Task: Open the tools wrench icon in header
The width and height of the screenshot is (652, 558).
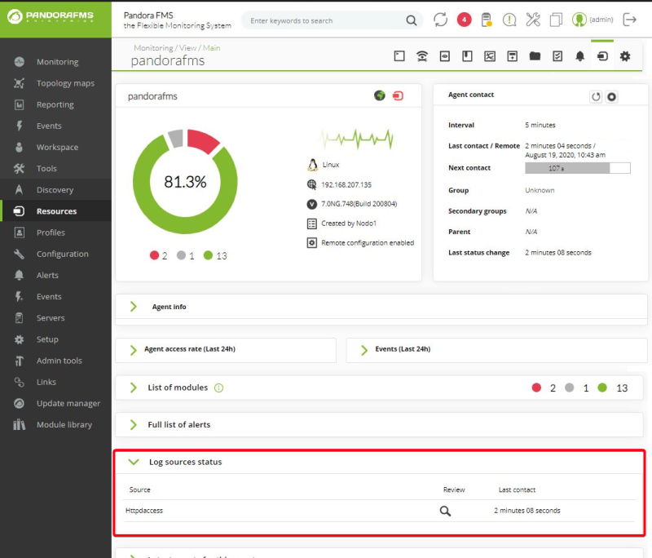Action: click(x=533, y=20)
